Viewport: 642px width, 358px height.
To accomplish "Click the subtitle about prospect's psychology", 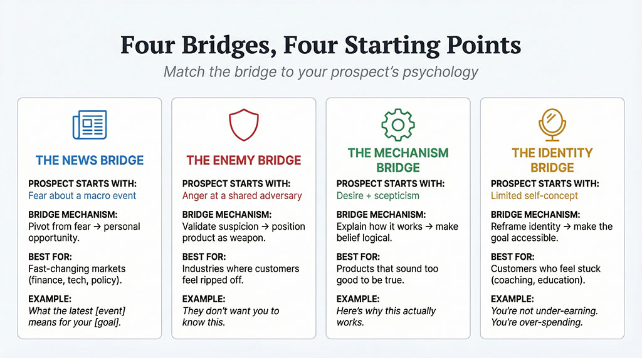I will point(320,72).
